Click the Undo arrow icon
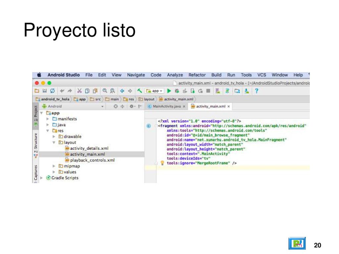 [62, 91]
